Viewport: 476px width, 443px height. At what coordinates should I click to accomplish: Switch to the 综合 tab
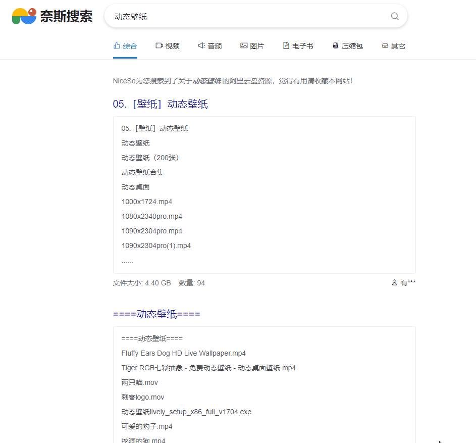coord(125,46)
